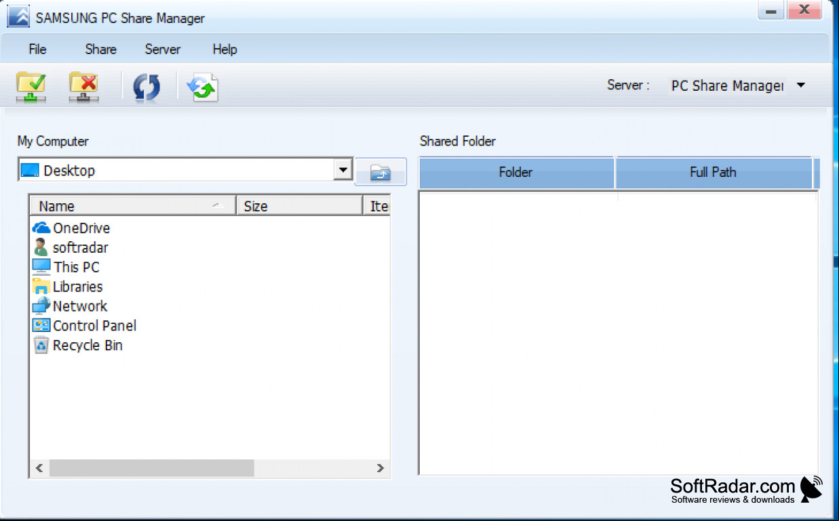Click the right arrow of the horizontal scrollbar
The width and height of the screenshot is (839, 521).
tap(381, 468)
